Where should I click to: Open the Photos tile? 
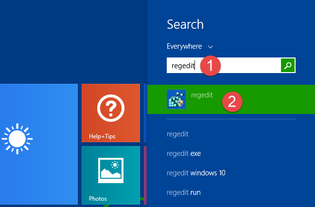click(111, 175)
